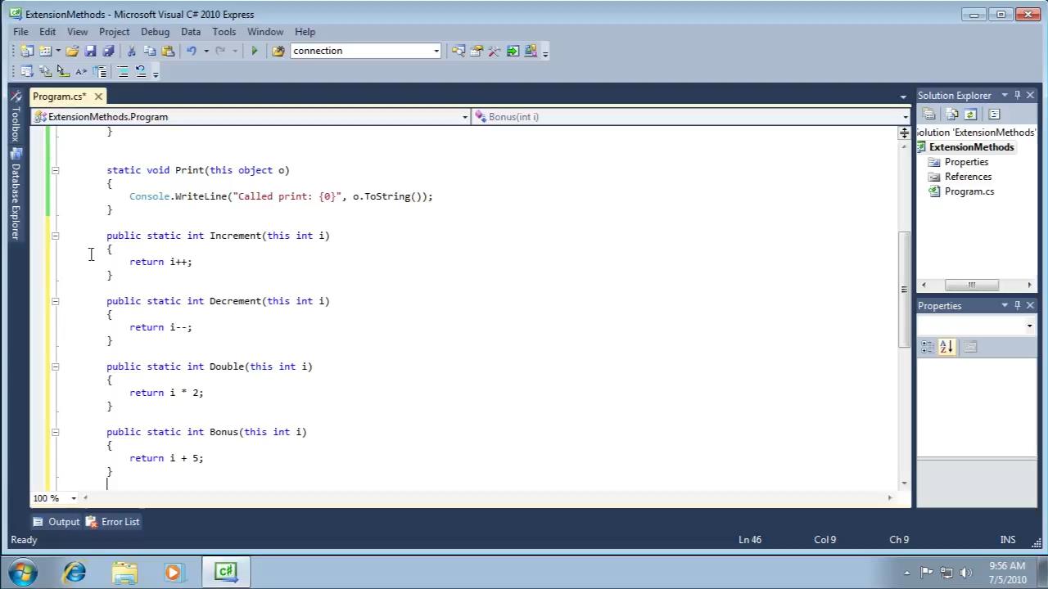Select the ExtensionMethods project node

click(x=971, y=147)
